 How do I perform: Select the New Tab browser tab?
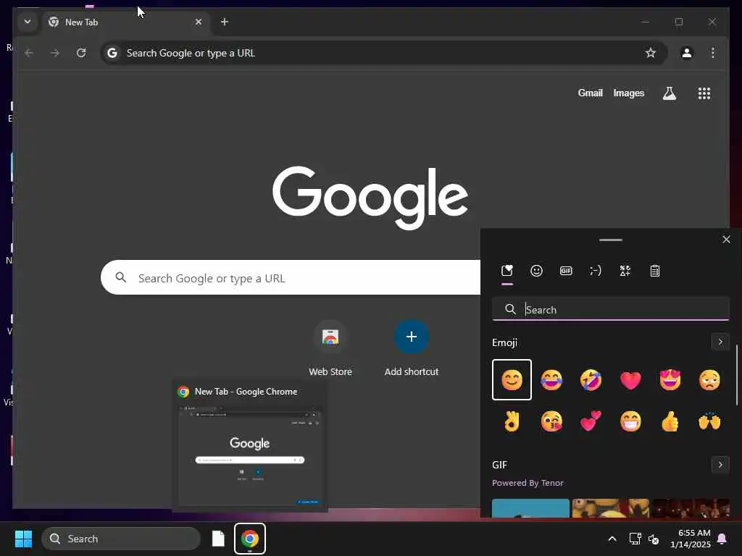pyautogui.click(x=125, y=22)
